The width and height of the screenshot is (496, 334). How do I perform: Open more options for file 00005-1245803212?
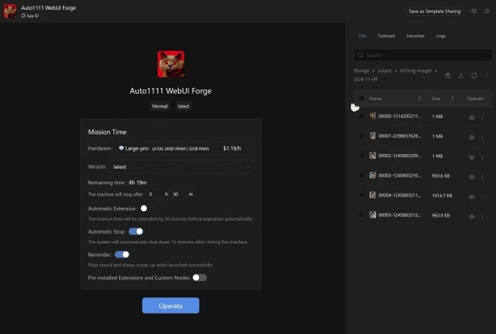coord(482,217)
